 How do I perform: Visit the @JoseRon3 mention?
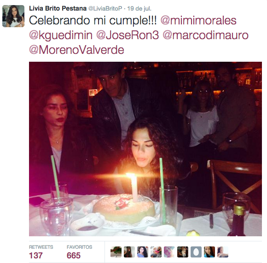coord(128,35)
